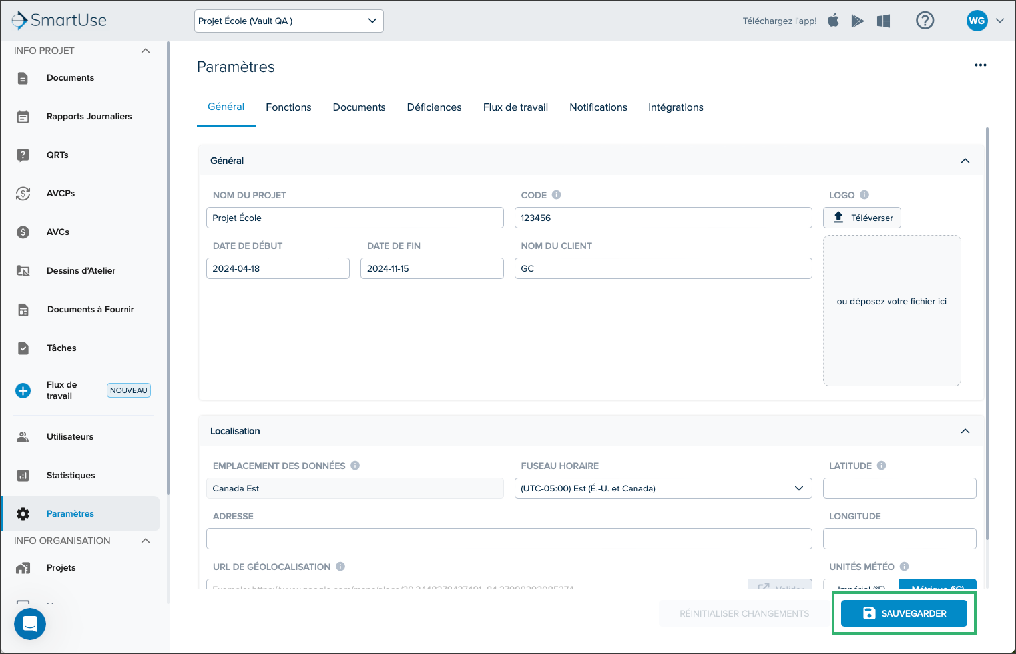Click the Nom du projet input field
1016x654 pixels.
pos(355,218)
